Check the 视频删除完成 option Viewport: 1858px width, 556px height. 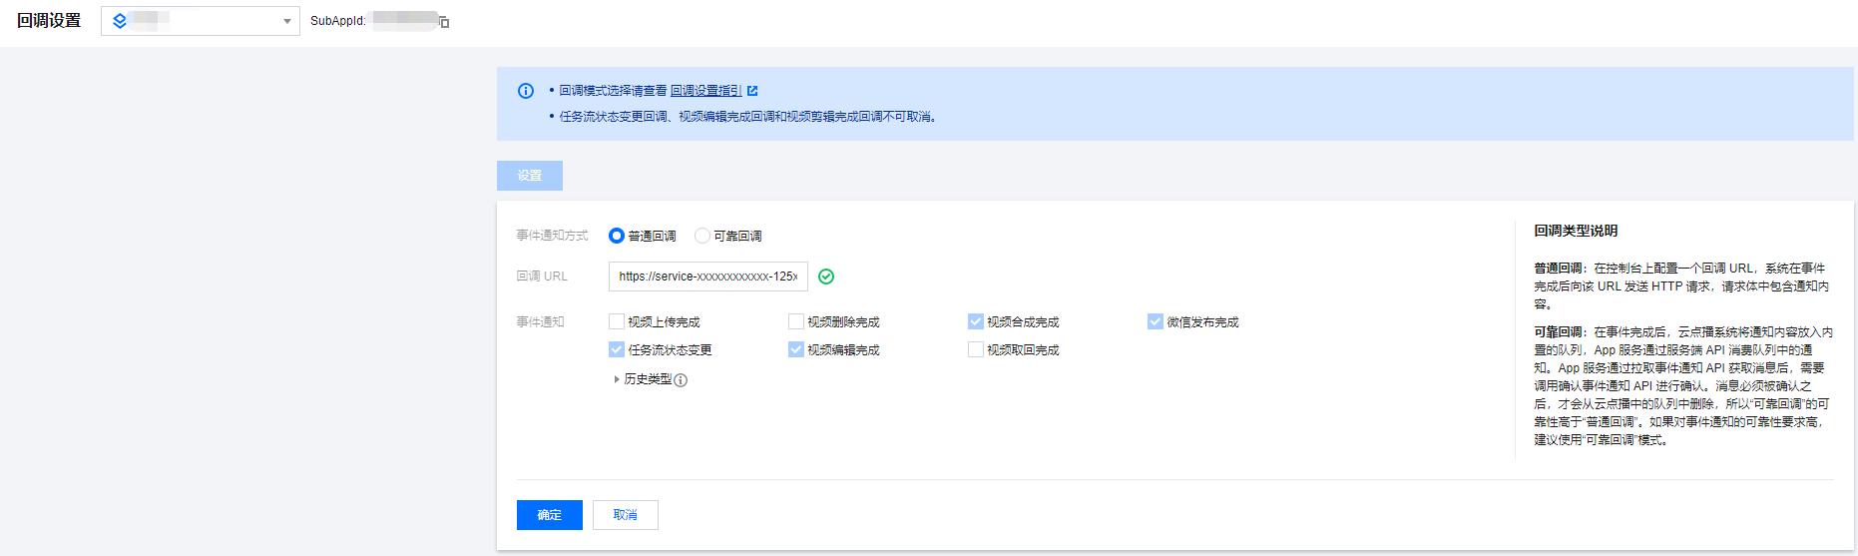click(796, 321)
